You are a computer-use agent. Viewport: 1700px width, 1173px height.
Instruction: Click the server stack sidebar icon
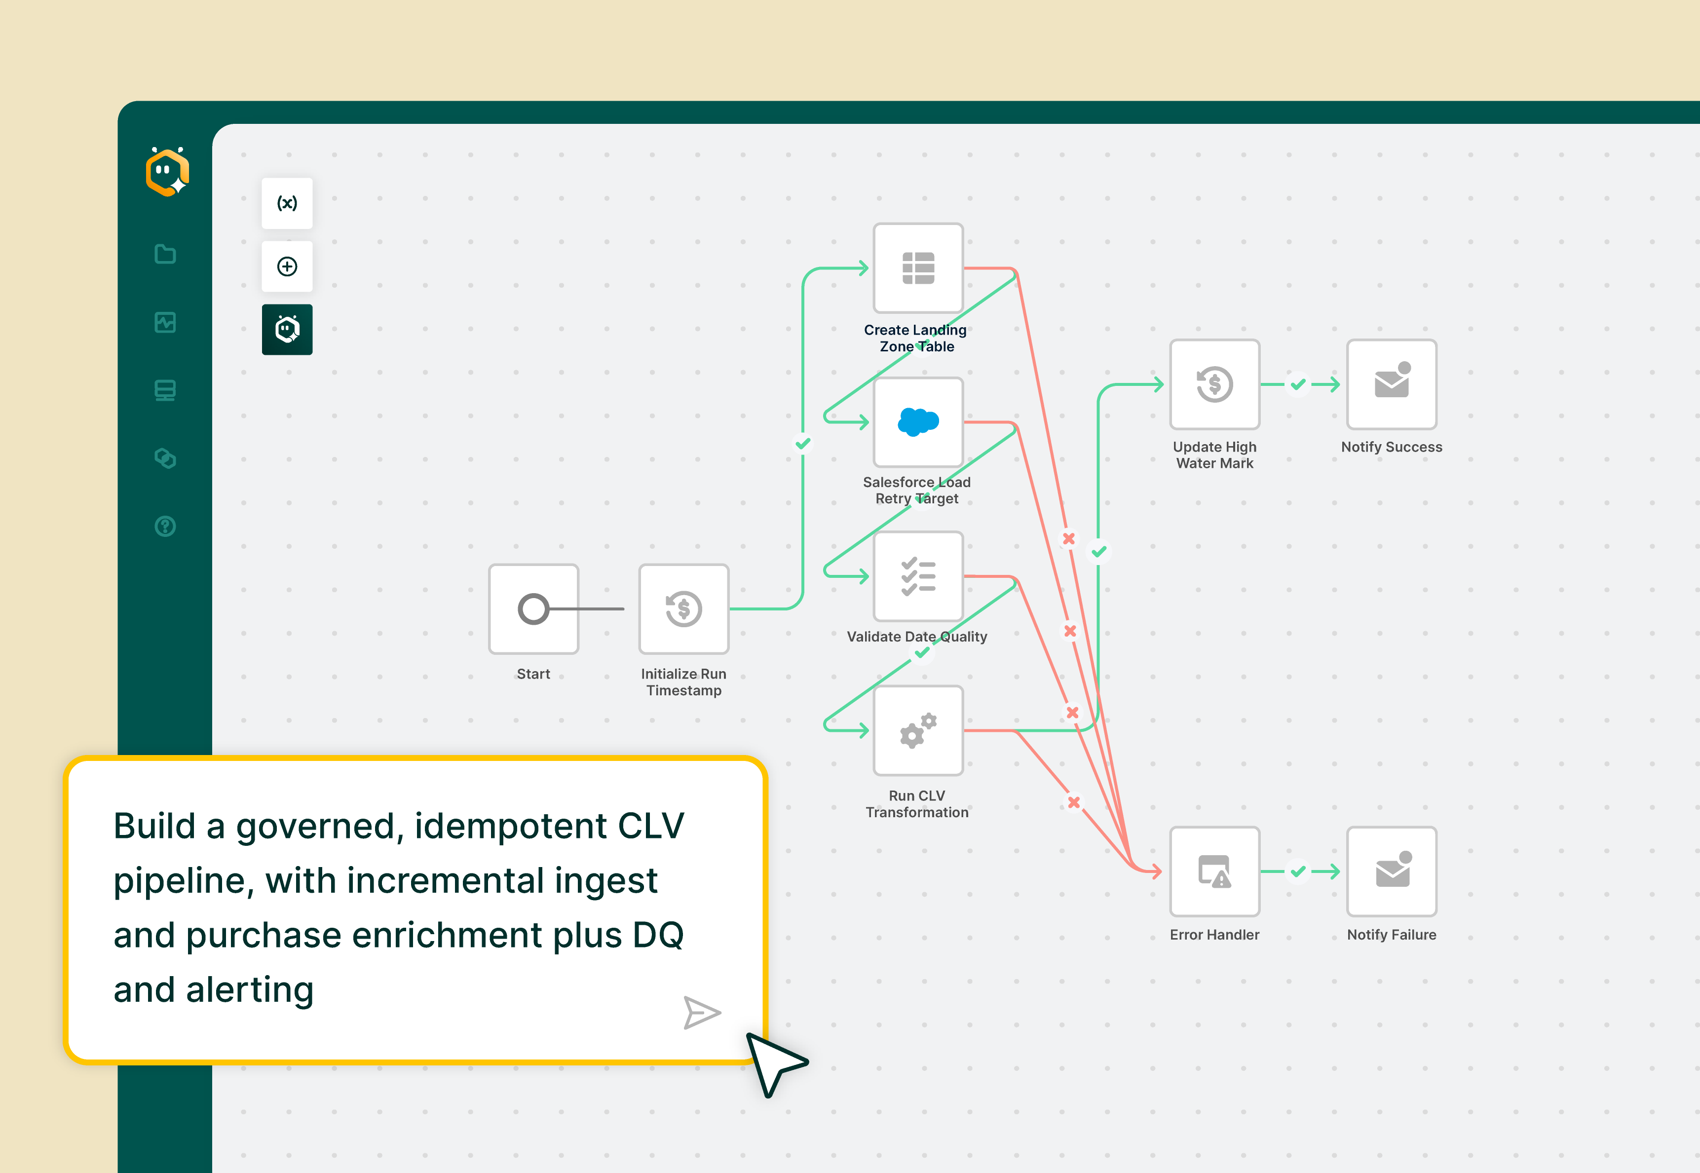[x=165, y=390]
